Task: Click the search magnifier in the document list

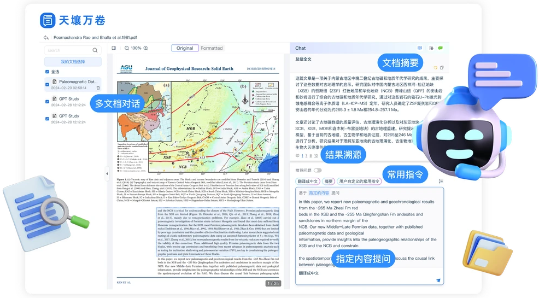Action: pos(95,50)
